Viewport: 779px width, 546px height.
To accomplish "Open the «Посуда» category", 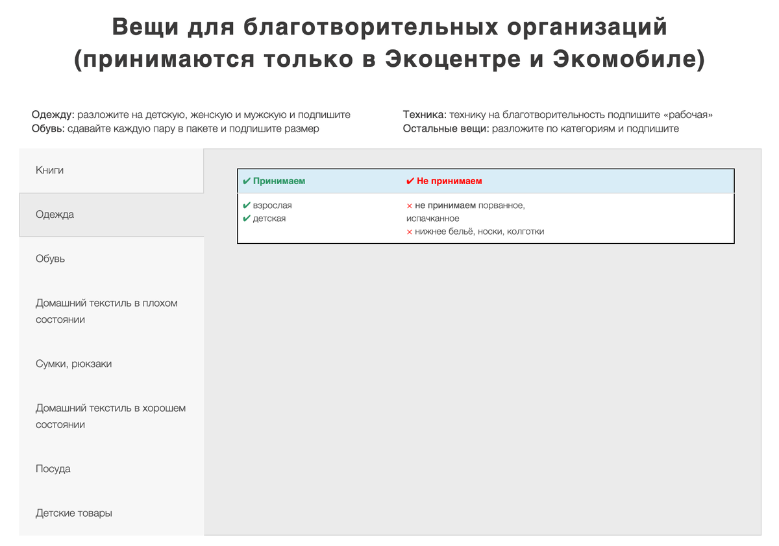I will tap(53, 468).
